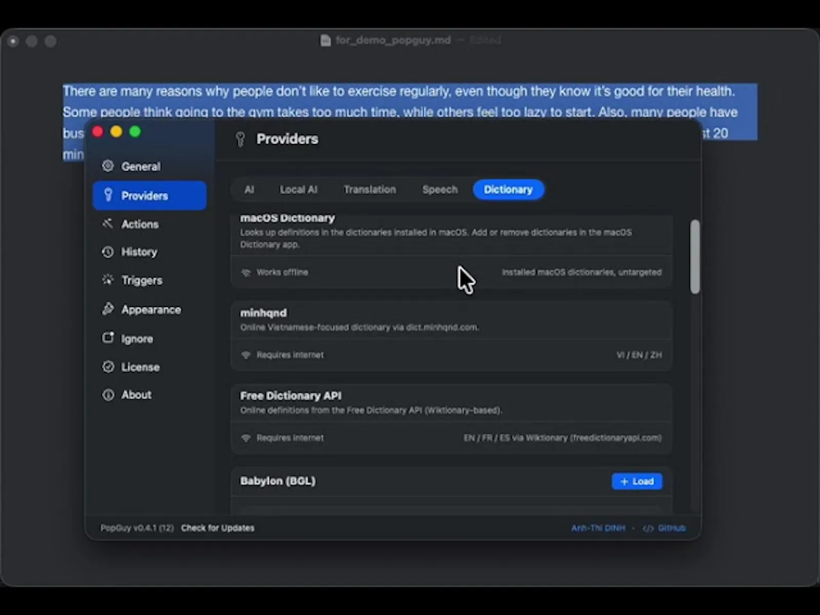
Task: Click the Triggers sparkle icon
Action: point(108,280)
